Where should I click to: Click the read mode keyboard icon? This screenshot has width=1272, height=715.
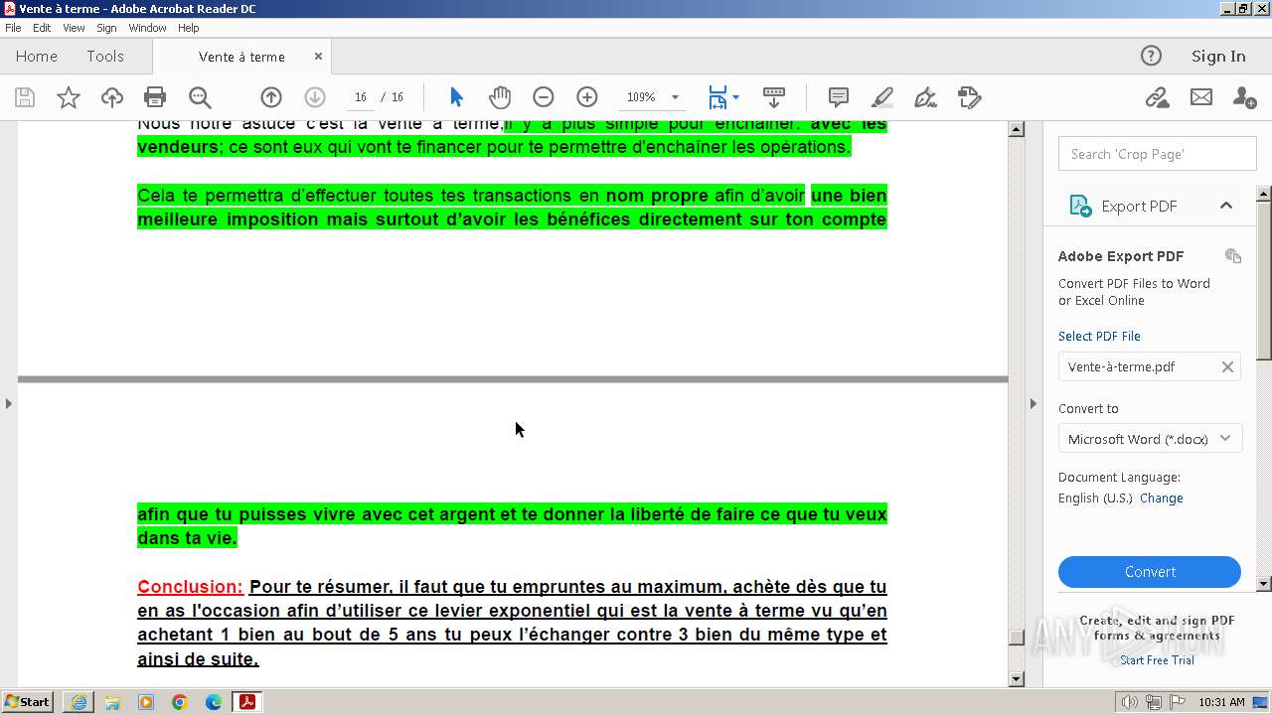point(774,97)
